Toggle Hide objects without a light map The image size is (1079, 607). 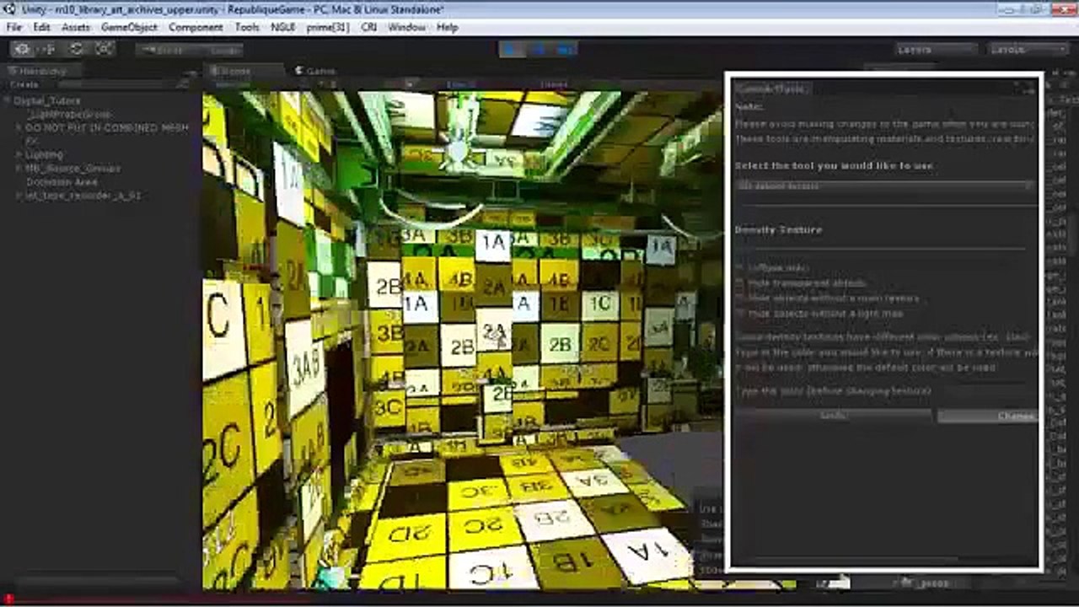coord(740,313)
